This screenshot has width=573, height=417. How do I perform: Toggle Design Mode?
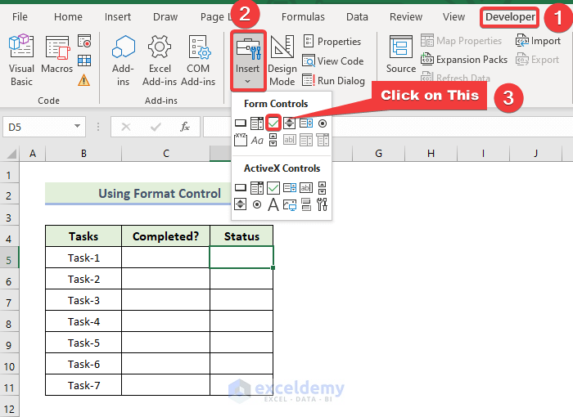[x=282, y=61]
